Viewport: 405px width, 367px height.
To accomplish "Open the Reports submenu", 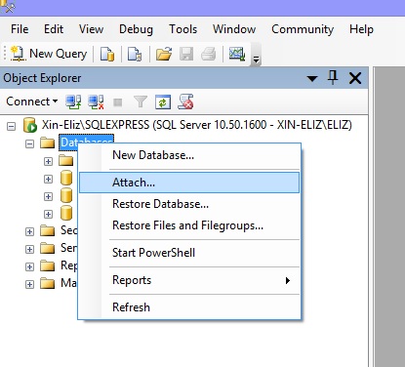I will pos(189,280).
